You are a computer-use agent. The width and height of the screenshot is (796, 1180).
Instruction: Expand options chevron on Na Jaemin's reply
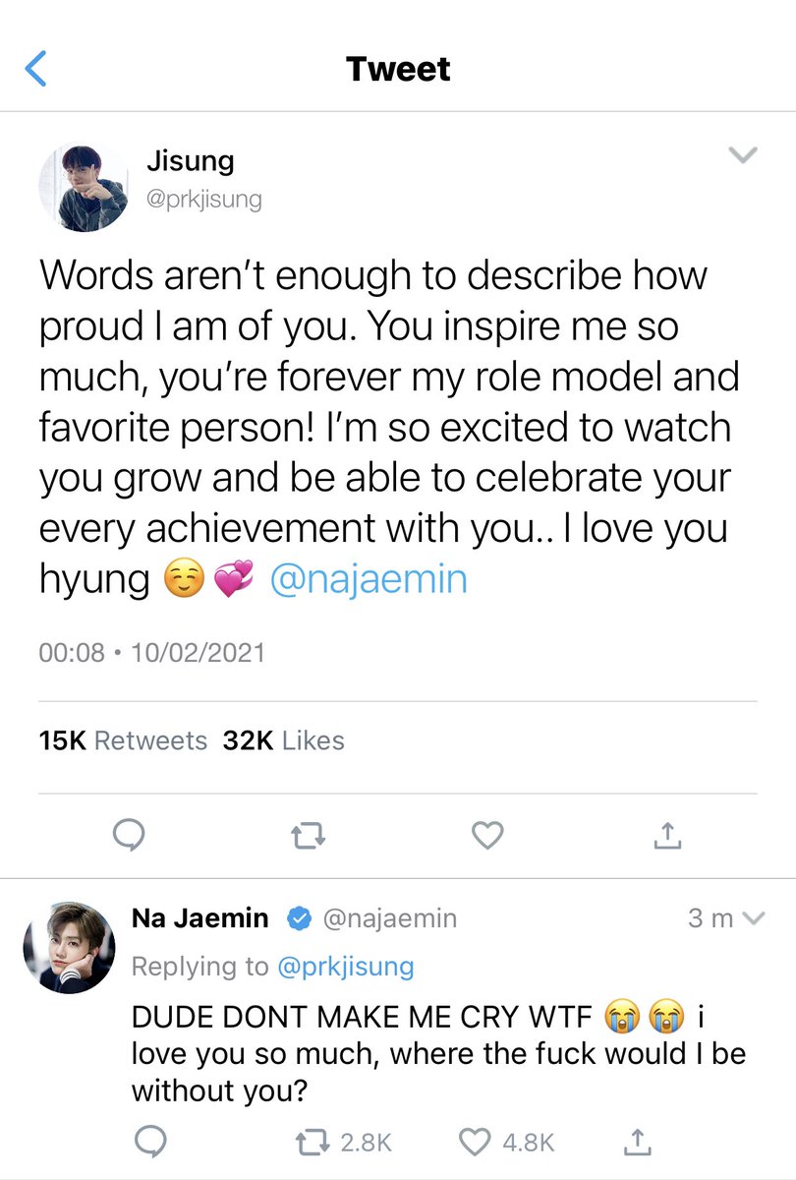pyautogui.click(x=754, y=918)
